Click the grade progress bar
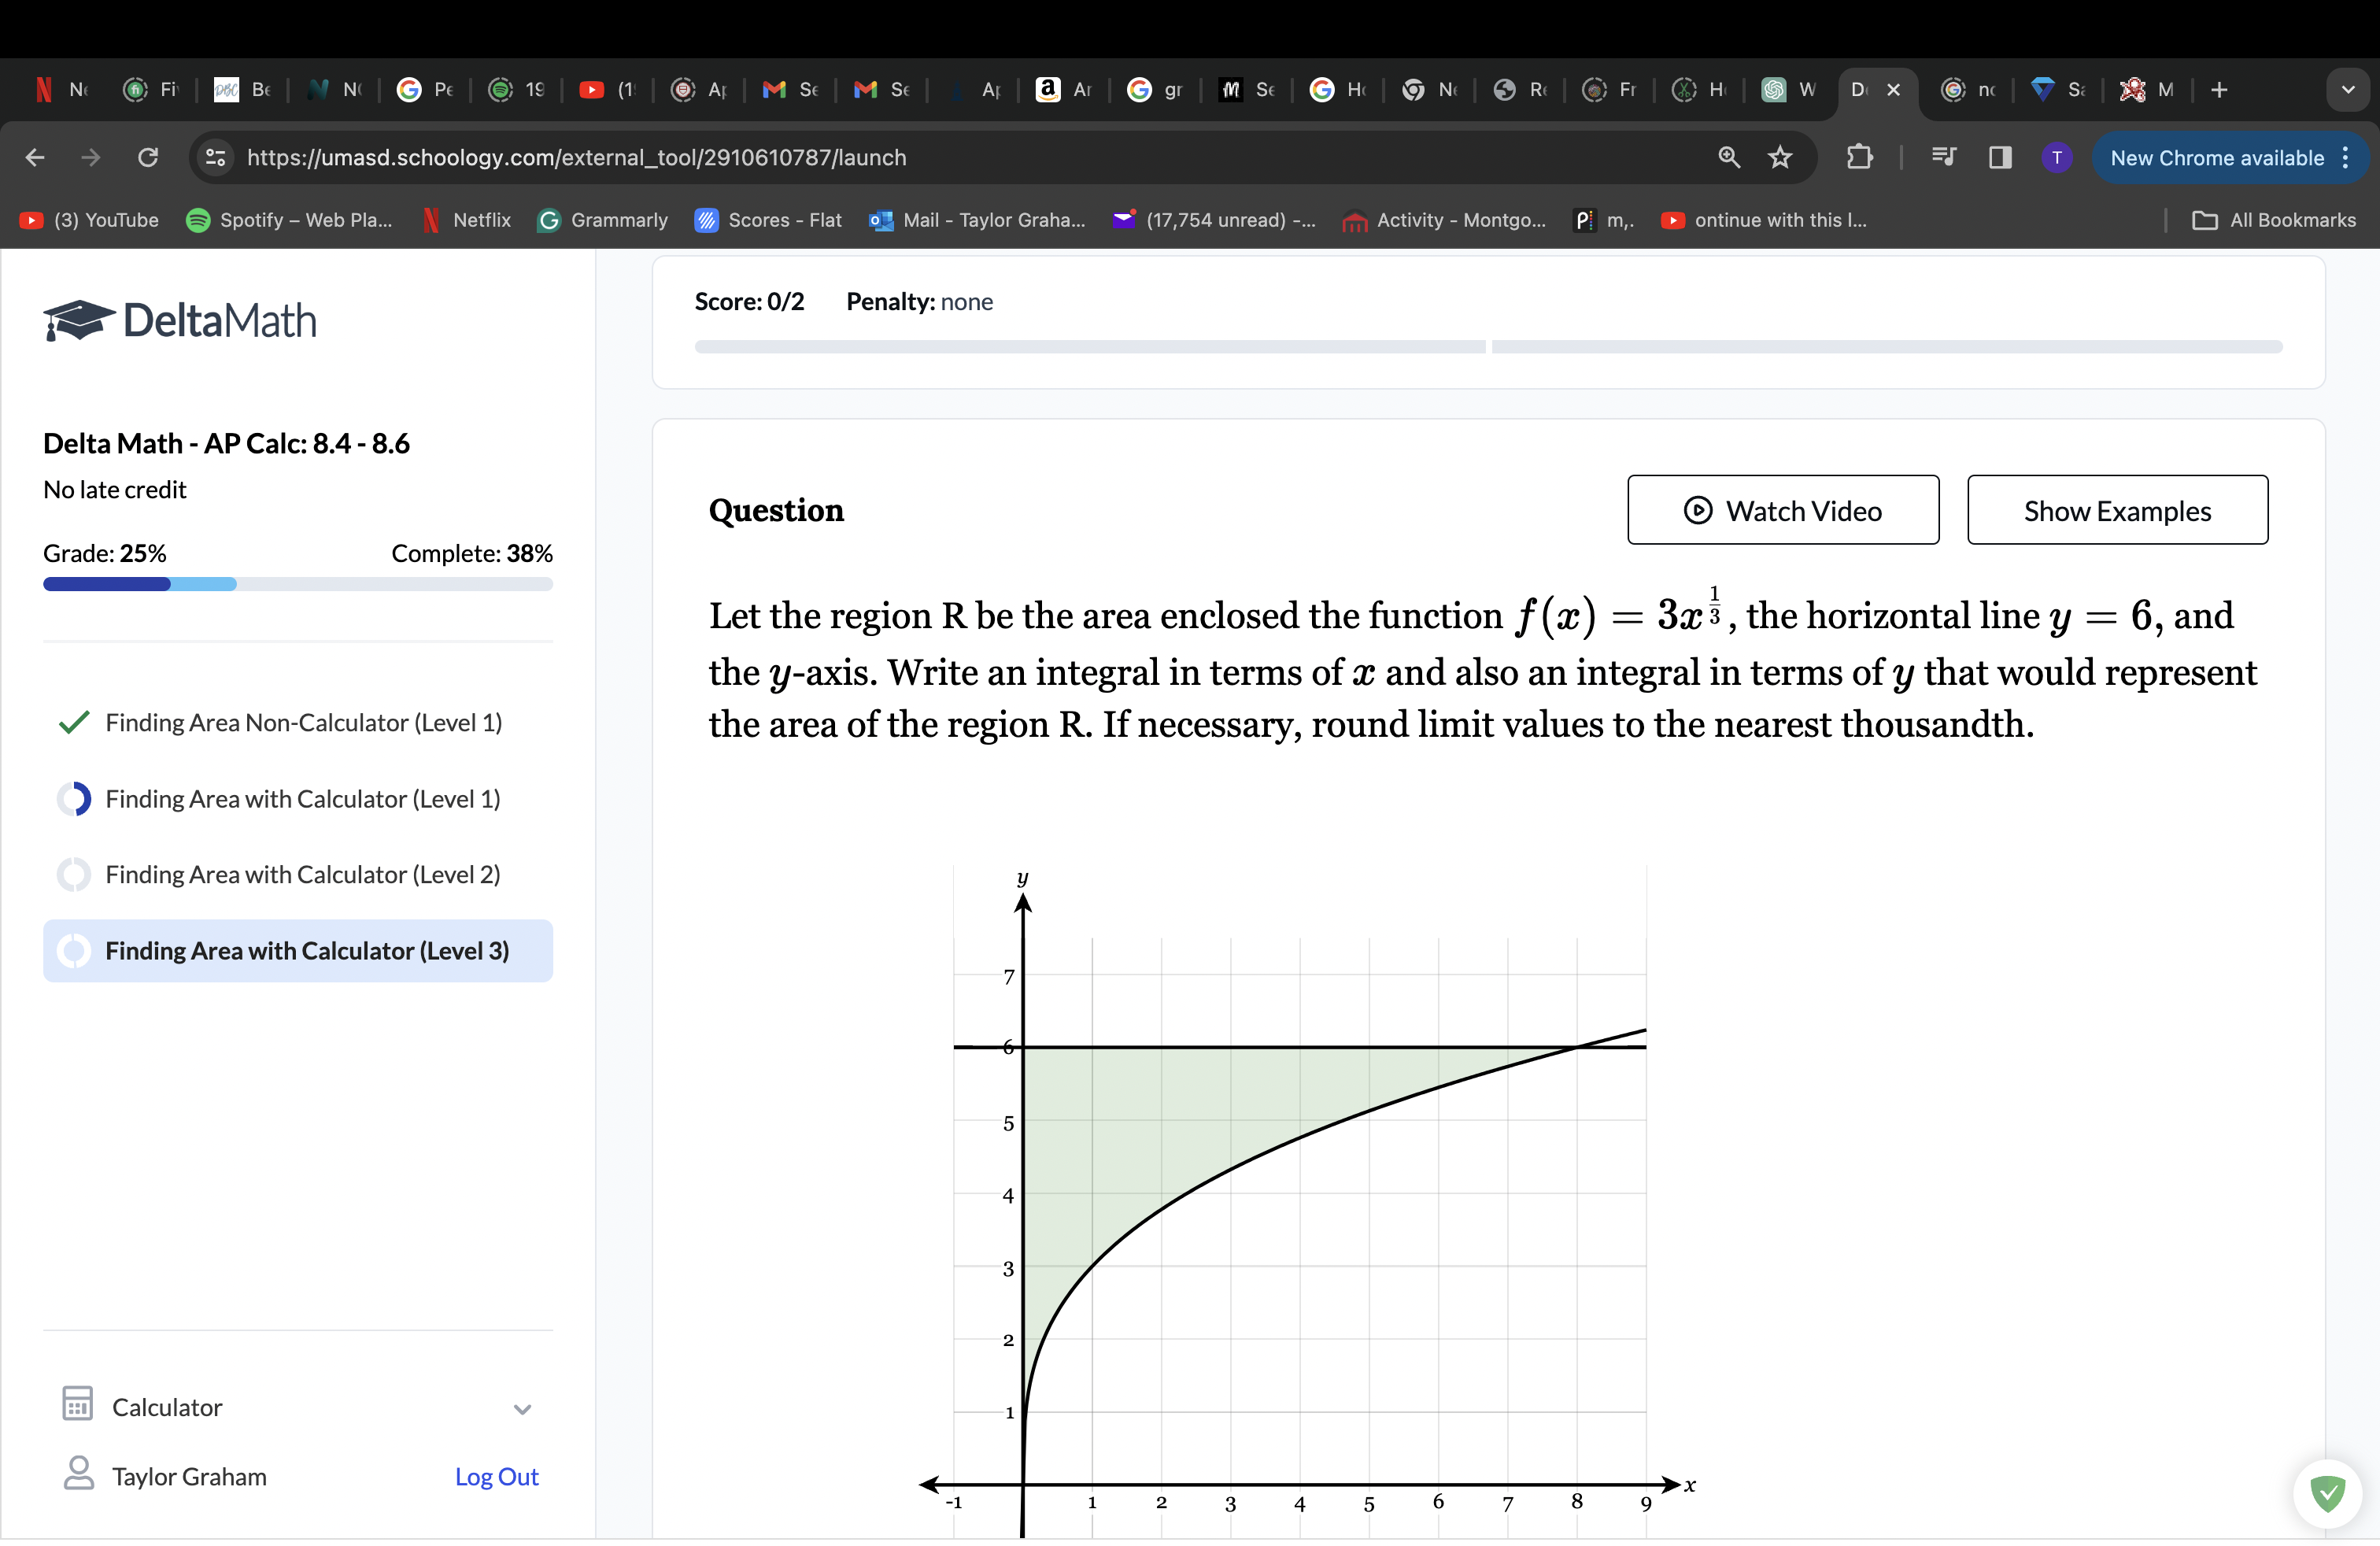2380x1546 pixels. pyautogui.click(x=297, y=584)
